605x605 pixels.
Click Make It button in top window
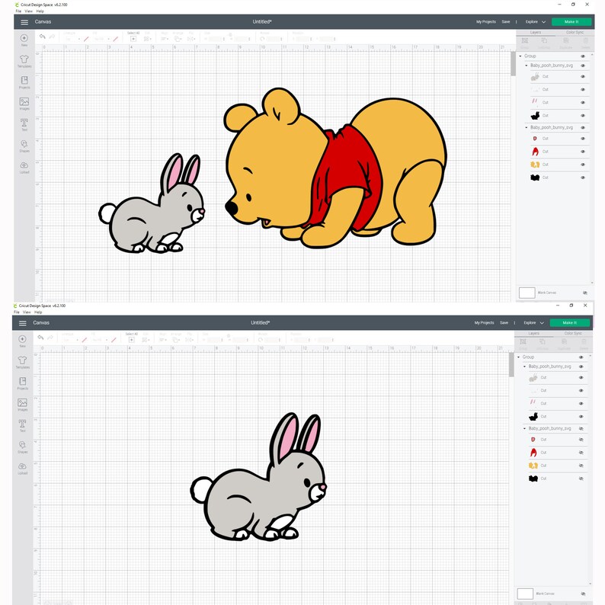(571, 22)
